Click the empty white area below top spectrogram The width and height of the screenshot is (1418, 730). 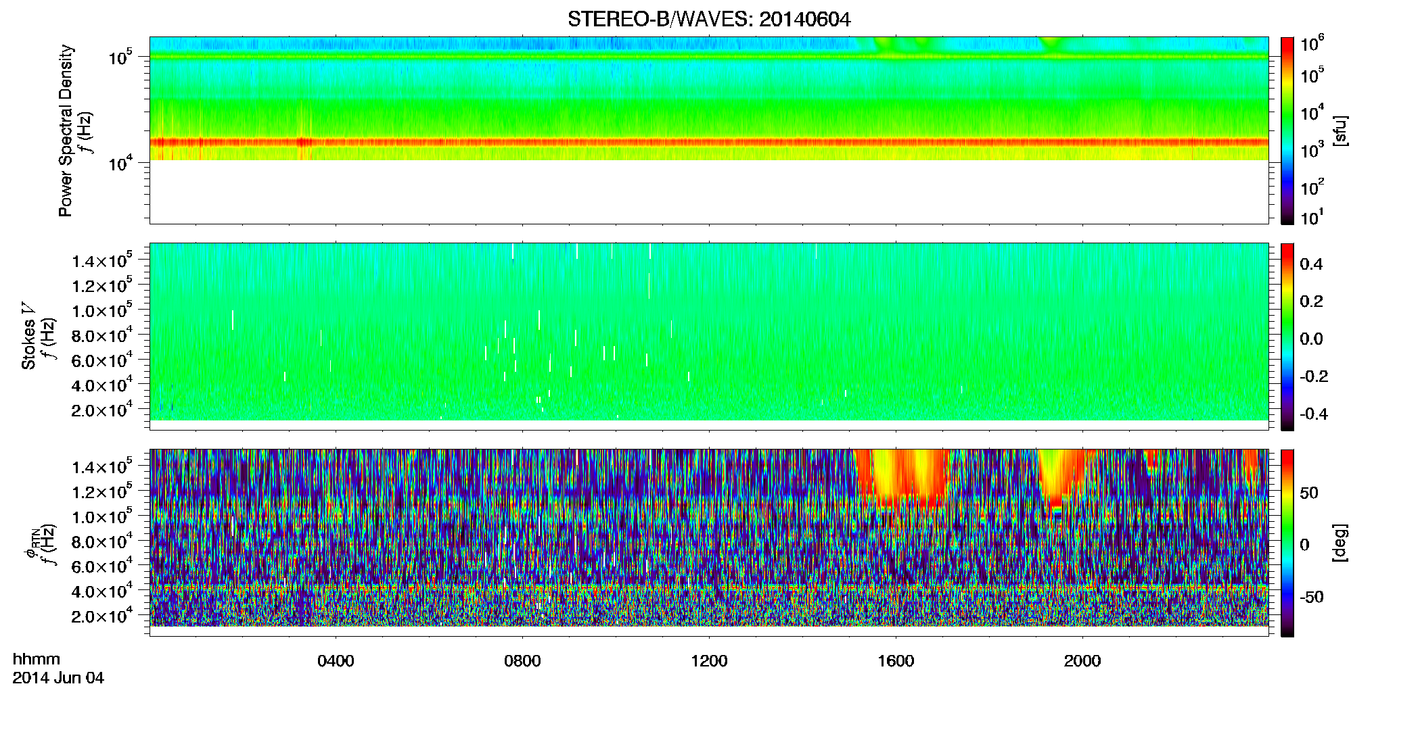coord(709,192)
